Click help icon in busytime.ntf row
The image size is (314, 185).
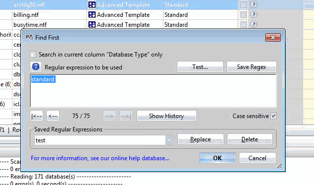254,24
